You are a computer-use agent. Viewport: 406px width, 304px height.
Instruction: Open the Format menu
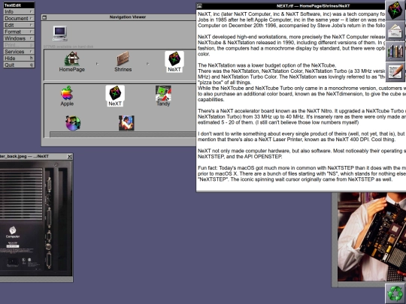pos(19,32)
